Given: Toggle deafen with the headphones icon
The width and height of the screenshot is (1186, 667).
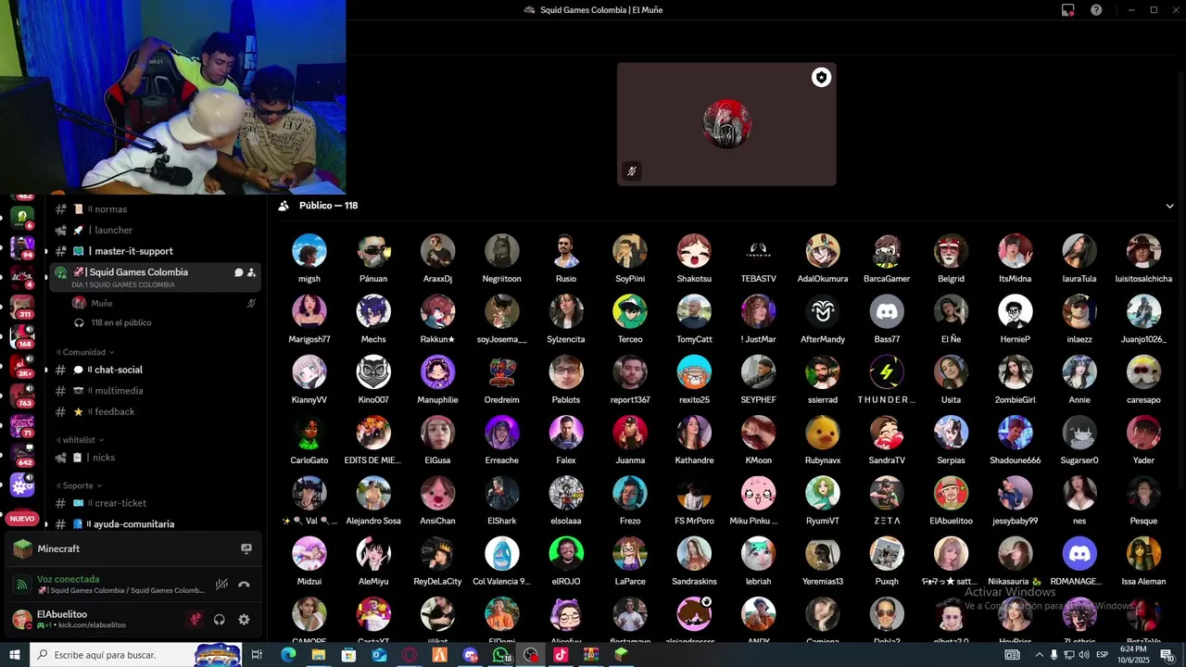Looking at the screenshot, I should pyautogui.click(x=220, y=620).
